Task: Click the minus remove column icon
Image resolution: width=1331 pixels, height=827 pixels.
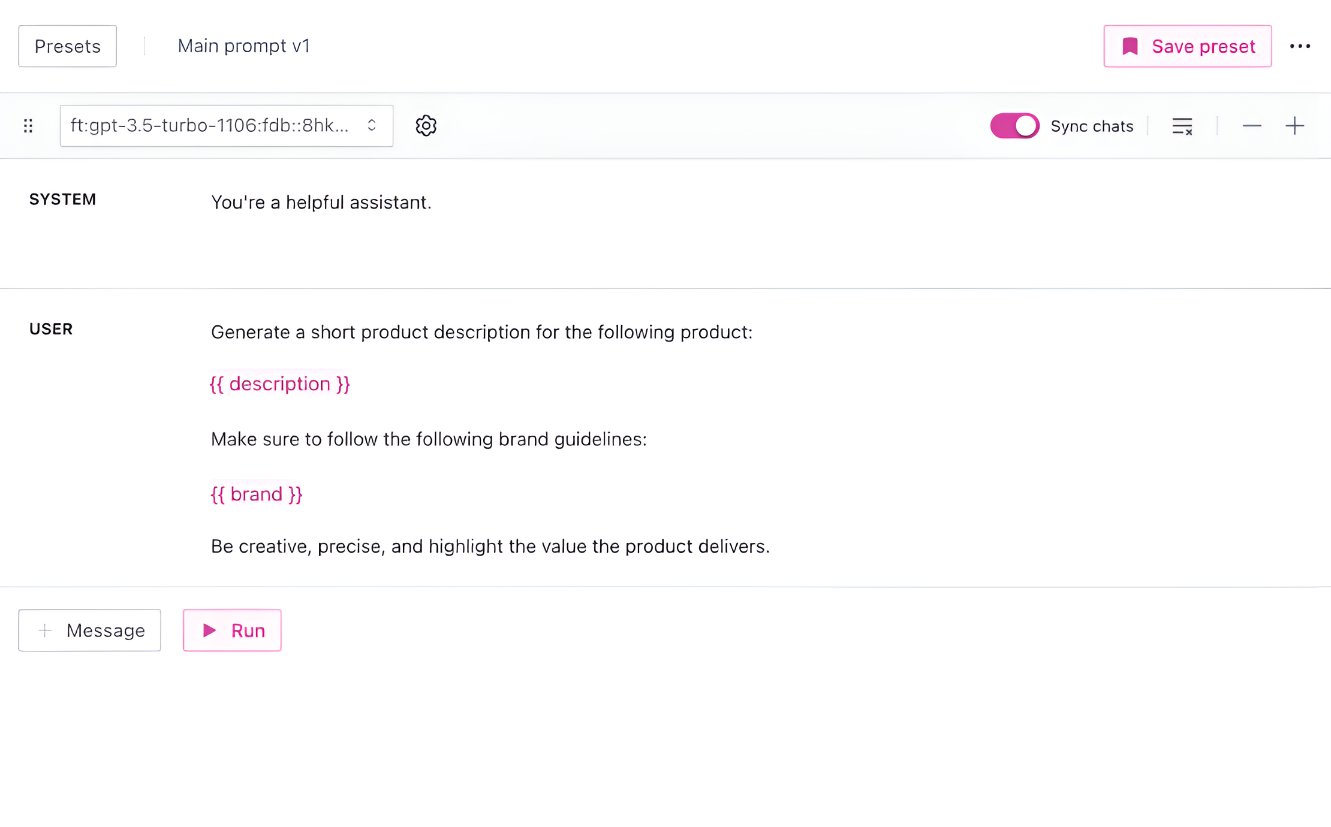Action: click(x=1251, y=126)
